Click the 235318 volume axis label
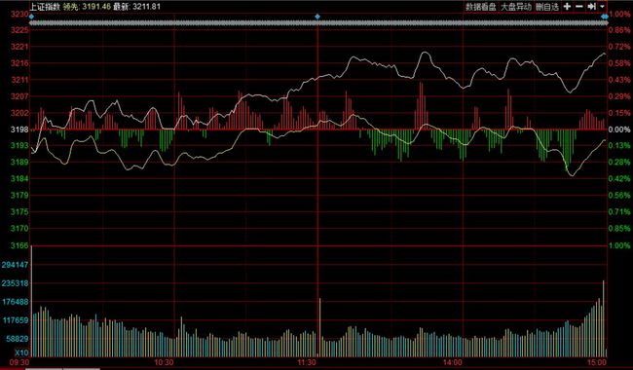Image resolution: width=633 pixels, height=370 pixels. (16, 283)
